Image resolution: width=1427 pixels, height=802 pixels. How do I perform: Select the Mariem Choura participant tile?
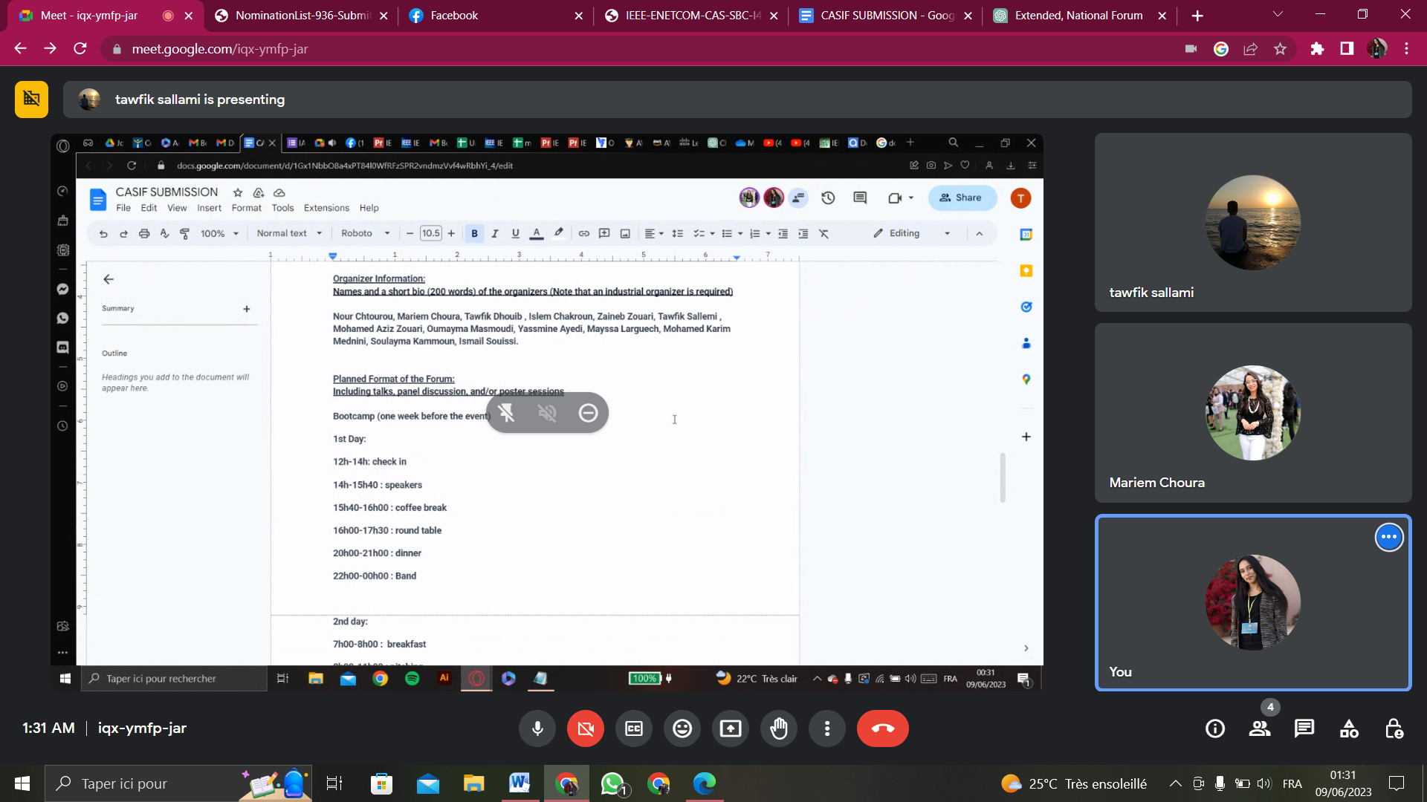[x=1252, y=413]
